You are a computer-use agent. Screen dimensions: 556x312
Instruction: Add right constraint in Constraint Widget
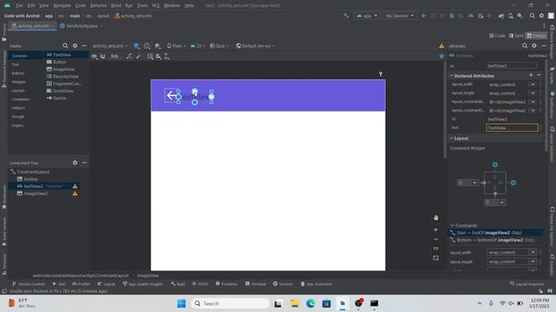513,183
